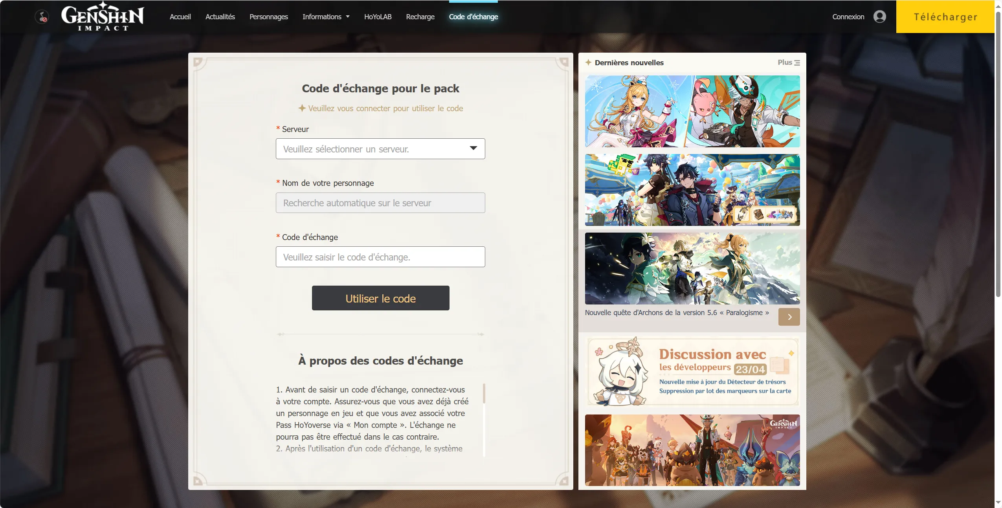Image resolution: width=1002 pixels, height=508 pixels.
Task: Click the Plus list icon in Dernières nouvelles
Action: [x=797, y=62]
